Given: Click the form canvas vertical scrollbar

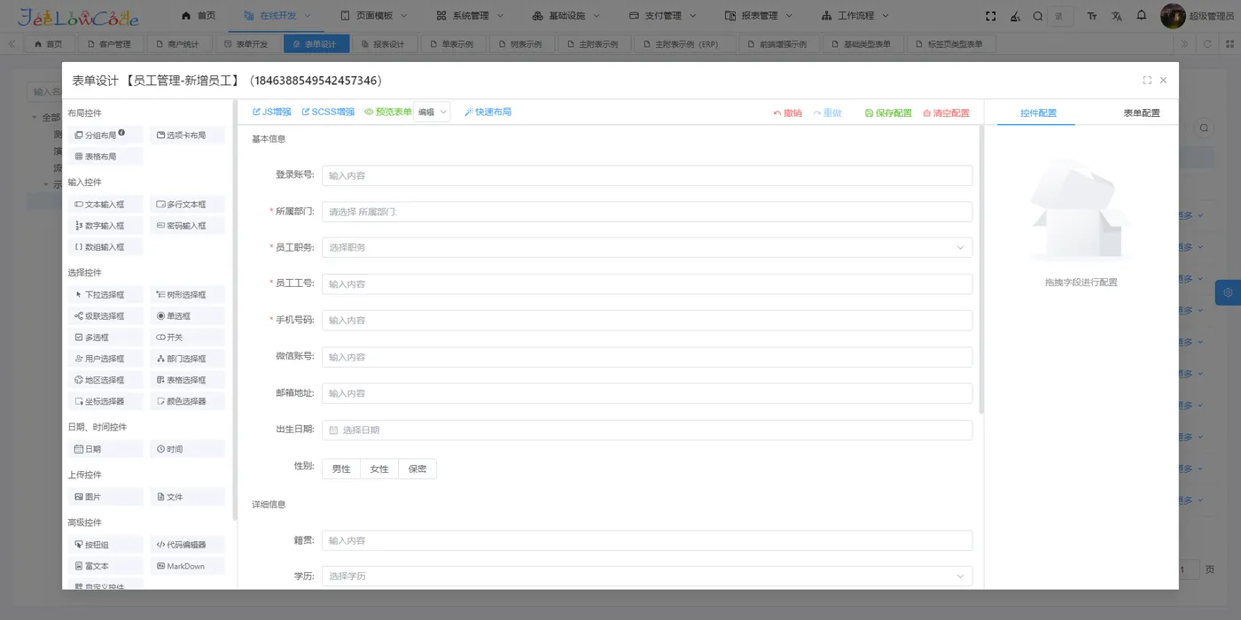Looking at the screenshot, I should (x=981, y=270).
